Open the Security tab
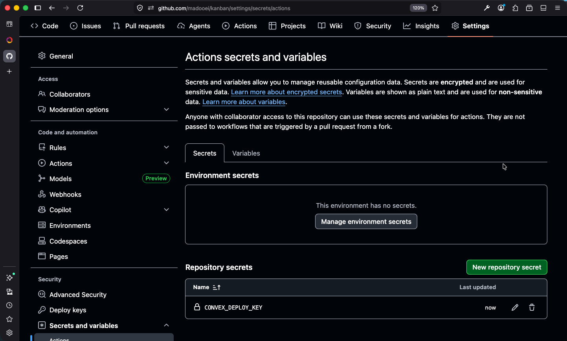The width and height of the screenshot is (567, 341). (372, 26)
